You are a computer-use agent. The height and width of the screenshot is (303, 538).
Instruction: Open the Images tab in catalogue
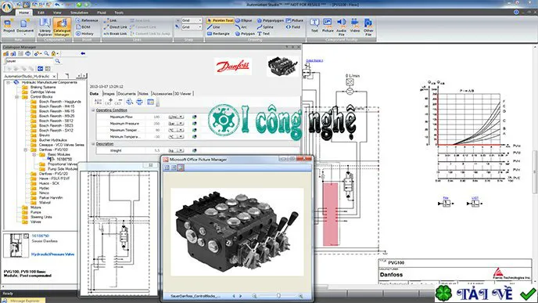click(x=109, y=93)
